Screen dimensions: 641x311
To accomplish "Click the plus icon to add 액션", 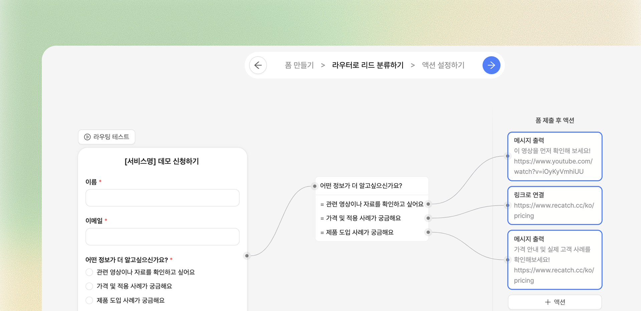I will point(548,302).
